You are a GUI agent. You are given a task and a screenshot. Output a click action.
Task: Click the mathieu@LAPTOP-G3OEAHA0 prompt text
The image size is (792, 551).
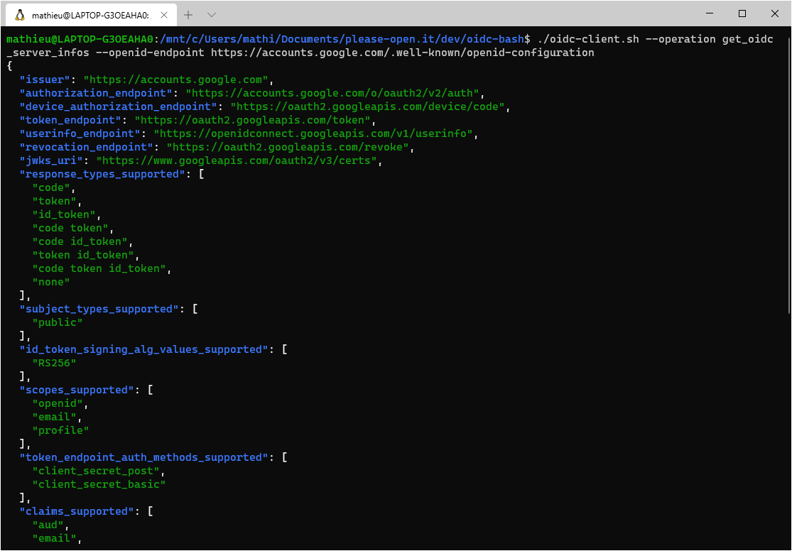click(x=80, y=39)
